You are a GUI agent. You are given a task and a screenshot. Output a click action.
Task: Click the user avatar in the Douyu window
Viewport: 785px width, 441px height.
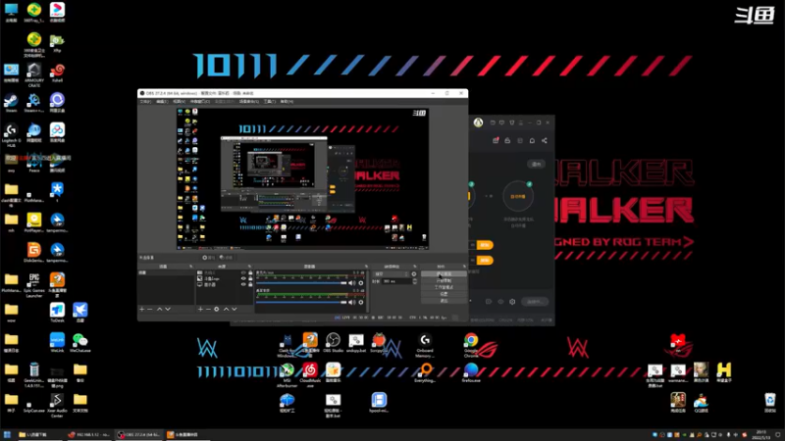pyautogui.click(x=478, y=122)
